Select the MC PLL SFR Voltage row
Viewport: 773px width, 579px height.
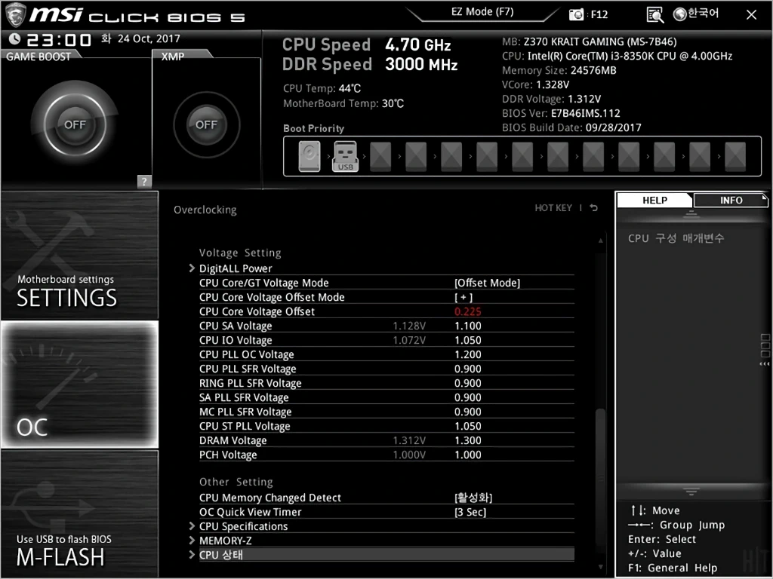[386, 412]
